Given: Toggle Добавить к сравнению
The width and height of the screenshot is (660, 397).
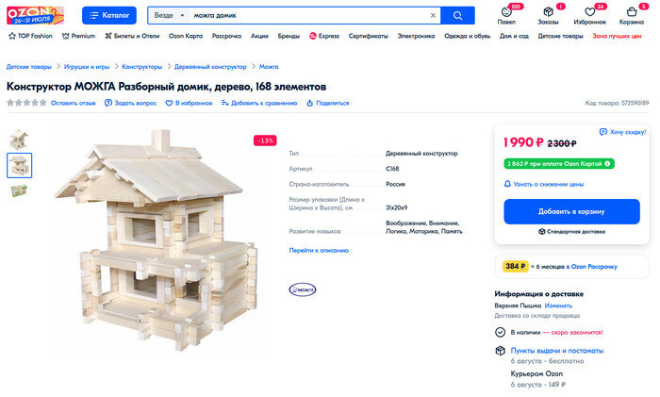Looking at the screenshot, I should (x=259, y=103).
